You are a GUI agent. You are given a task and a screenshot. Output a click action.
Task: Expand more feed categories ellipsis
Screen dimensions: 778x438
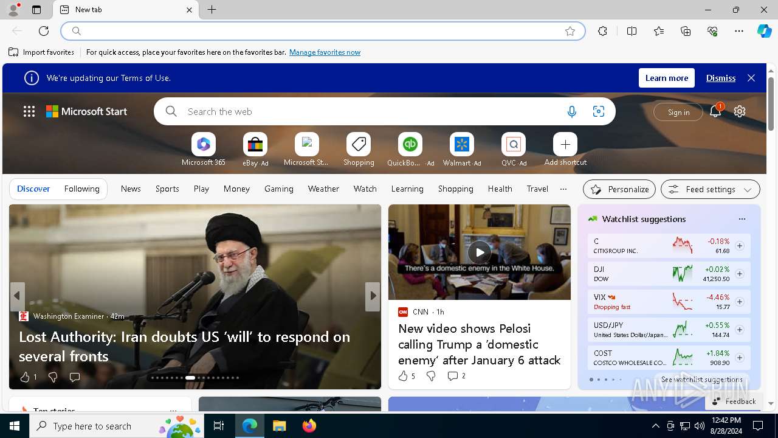[563, 189]
